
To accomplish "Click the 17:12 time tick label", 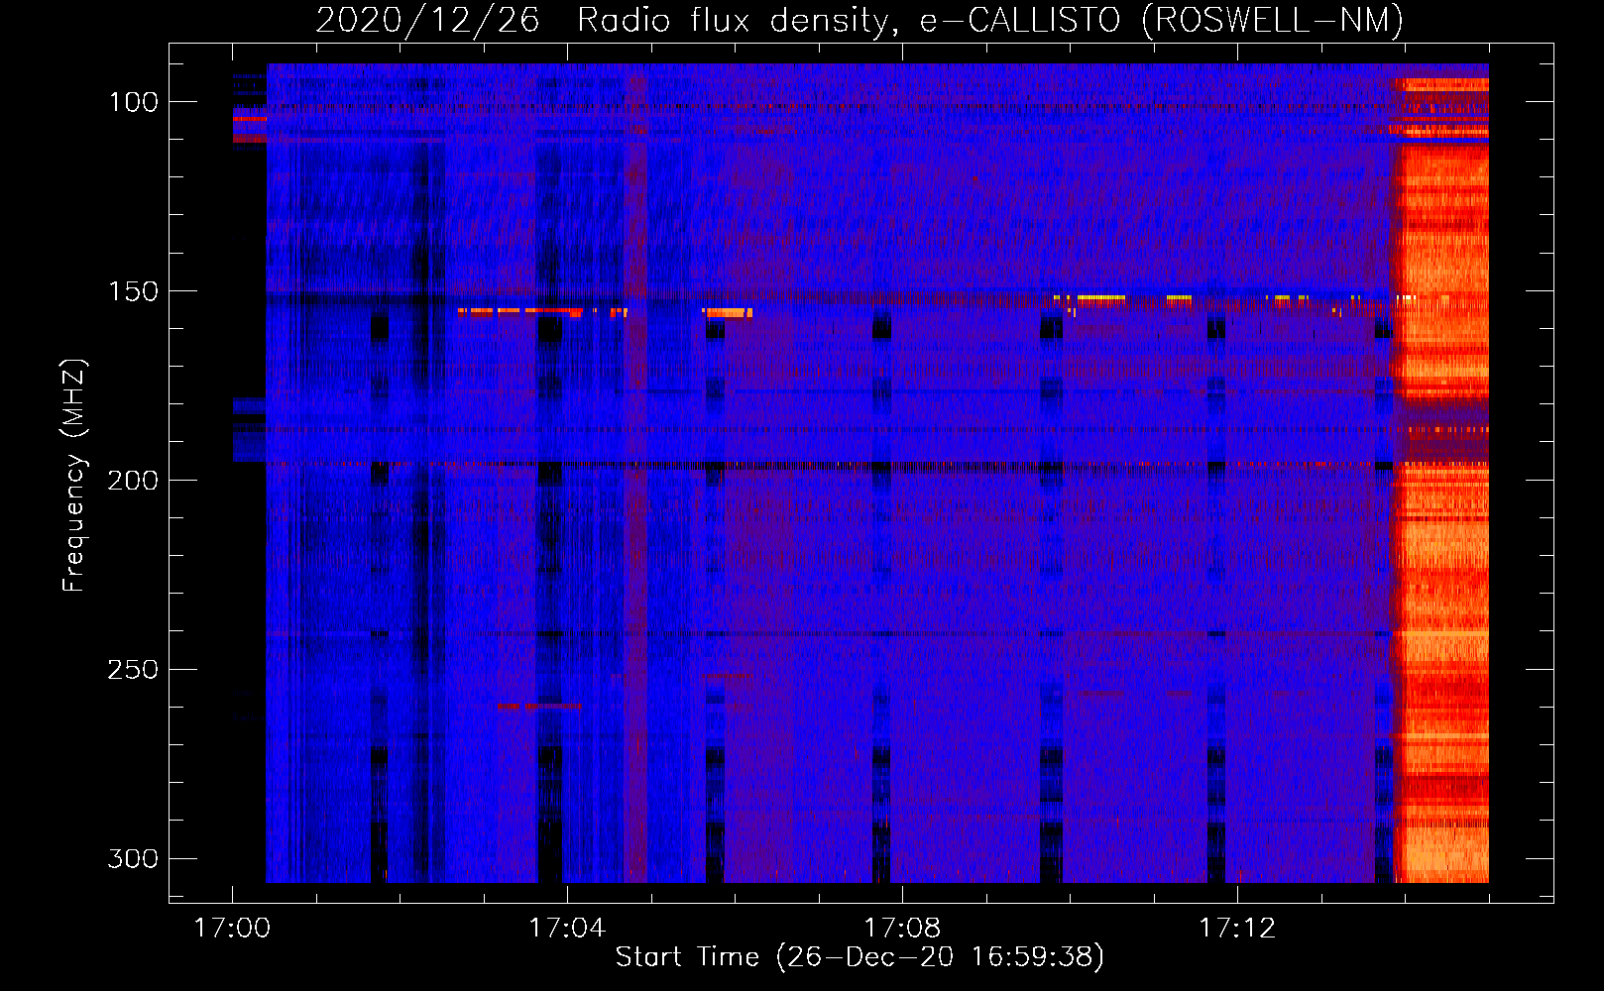I will (x=1237, y=929).
